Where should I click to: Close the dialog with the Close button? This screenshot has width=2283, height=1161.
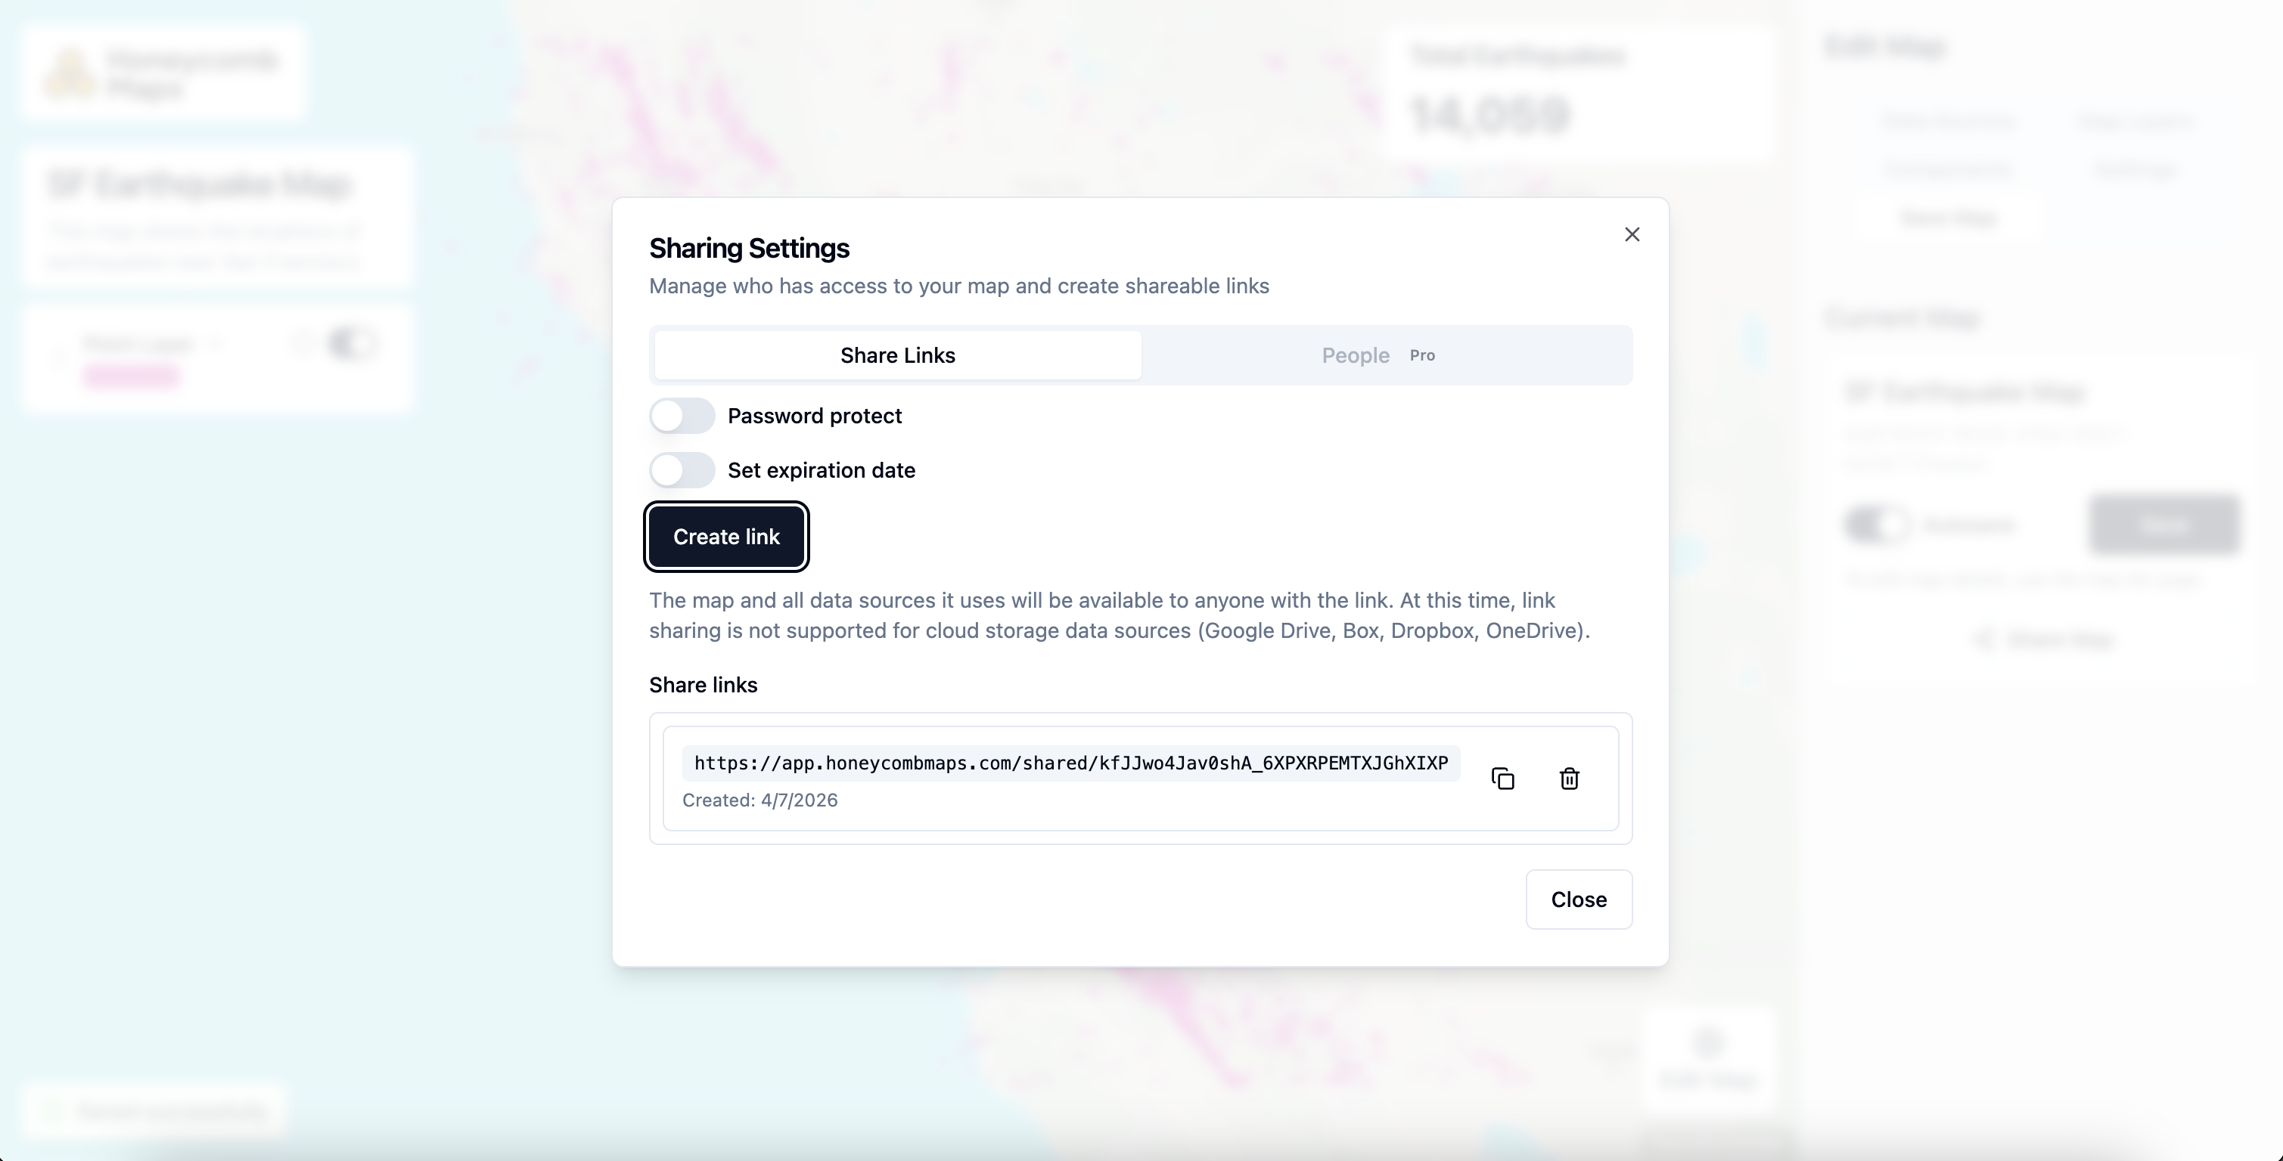(1579, 899)
